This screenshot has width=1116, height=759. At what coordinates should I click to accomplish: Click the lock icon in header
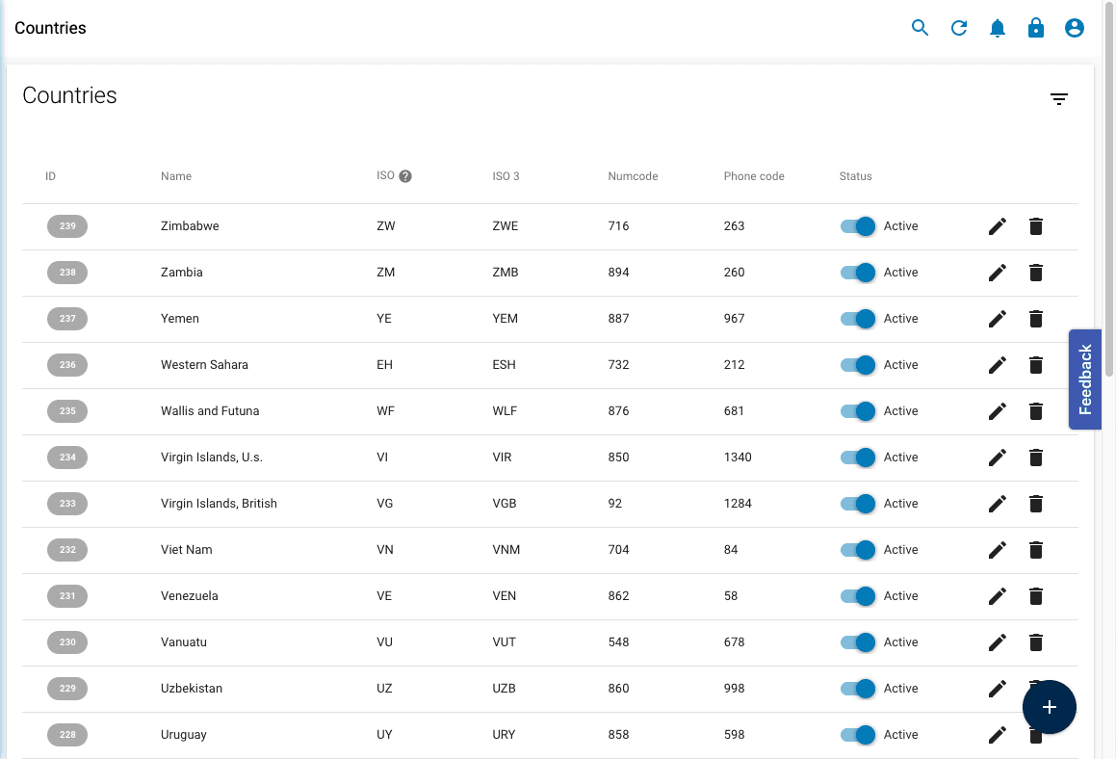(1036, 28)
